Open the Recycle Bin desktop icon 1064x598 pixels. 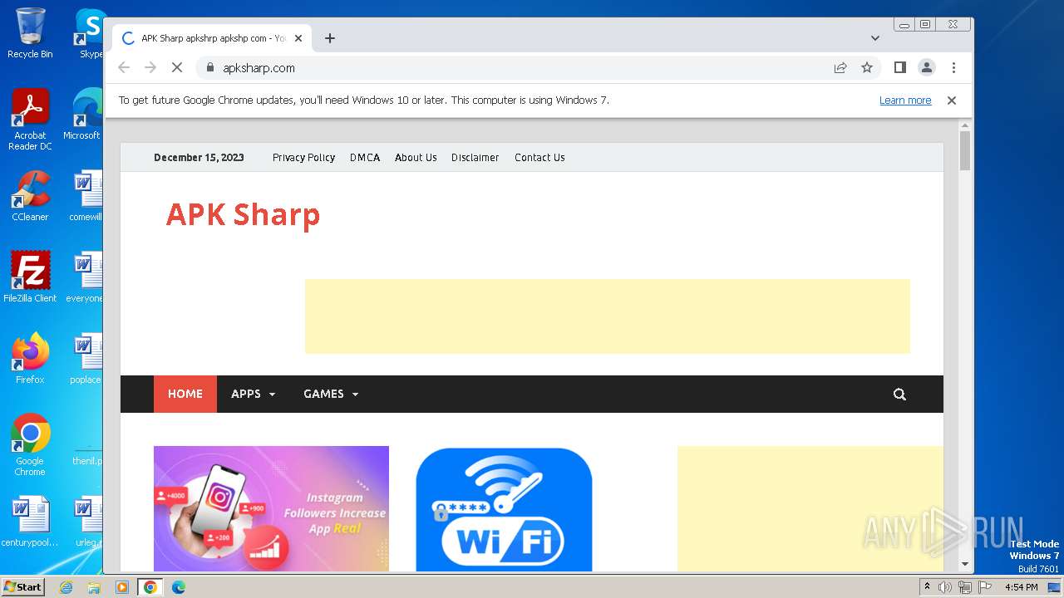coord(30,33)
